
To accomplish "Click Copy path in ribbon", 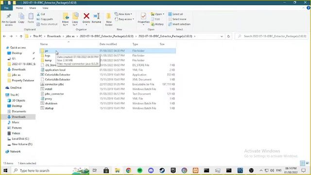I will 45,19.
